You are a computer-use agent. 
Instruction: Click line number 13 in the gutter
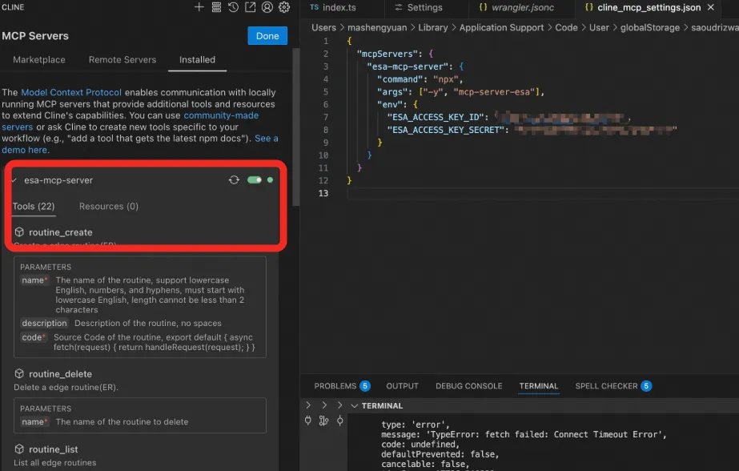point(323,193)
